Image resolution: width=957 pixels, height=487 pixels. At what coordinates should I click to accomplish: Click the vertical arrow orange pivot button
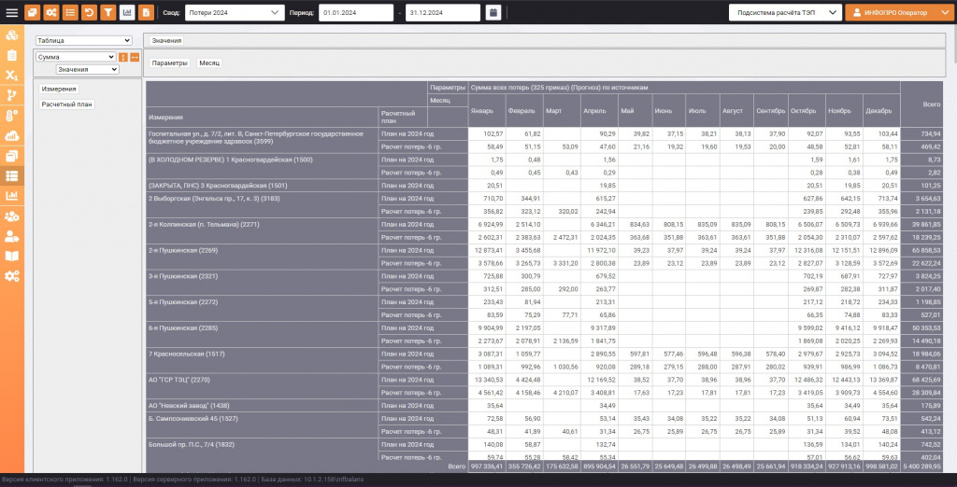[123, 57]
